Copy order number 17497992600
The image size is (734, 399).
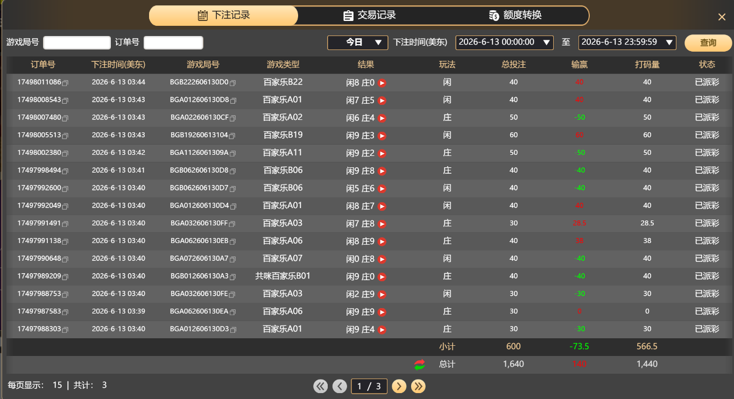click(x=65, y=189)
